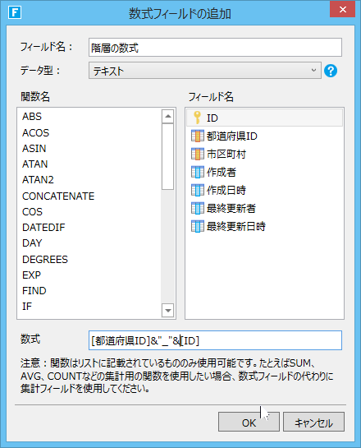Click into the 数式 formula input field
This screenshot has height=448, width=361.
coord(215,340)
